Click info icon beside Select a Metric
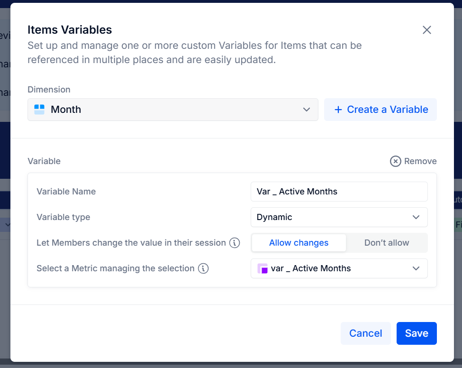This screenshot has width=462, height=368. click(203, 268)
